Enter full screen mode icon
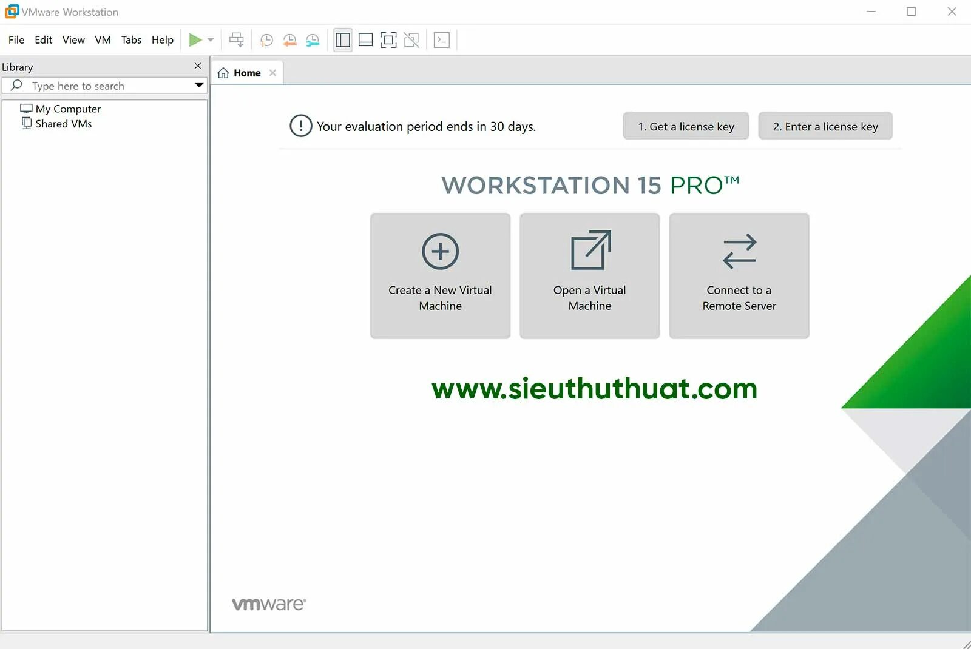Image resolution: width=971 pixels, height=649 pixels. pyautogui.click(x=388, y=40)
